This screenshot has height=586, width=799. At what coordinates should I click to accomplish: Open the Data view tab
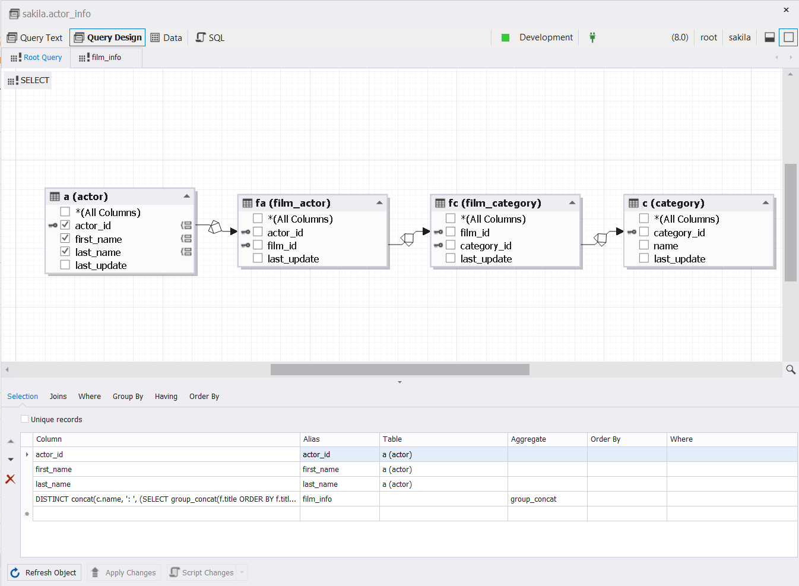tap(166, 37)
